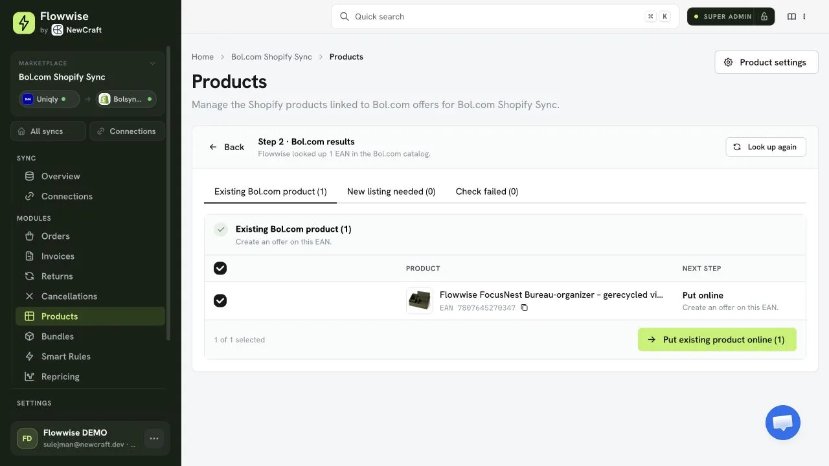The height and width of the screenshot is (466, 829).
Task: Click the Super Admin badge
Action: tap(731, 17)
